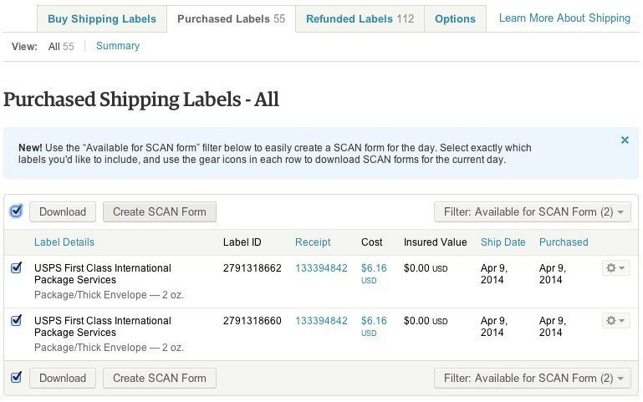This screenshot has width=643, height=402.
Task: Expand top Filter: Available for SCAN Form dropdown
Action: (533, 211)
